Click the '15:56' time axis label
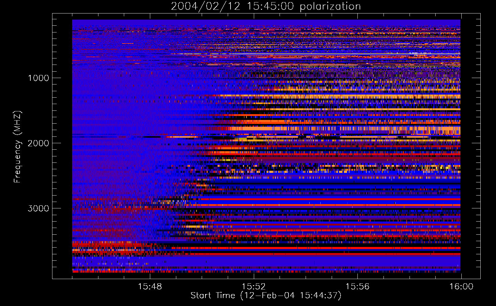The width and height of the screenshot is (496, 306). tap(357, 287)
